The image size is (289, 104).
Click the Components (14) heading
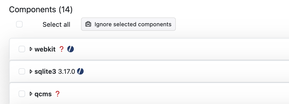pyautogui.click(x=41, y=10)
